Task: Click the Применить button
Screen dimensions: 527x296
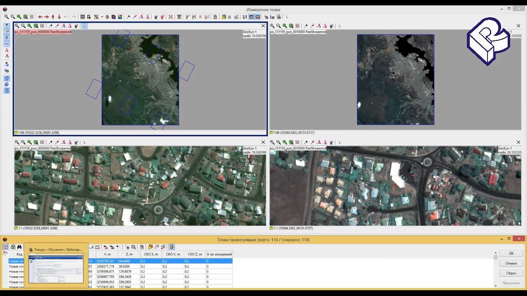Action: point(511,283)
